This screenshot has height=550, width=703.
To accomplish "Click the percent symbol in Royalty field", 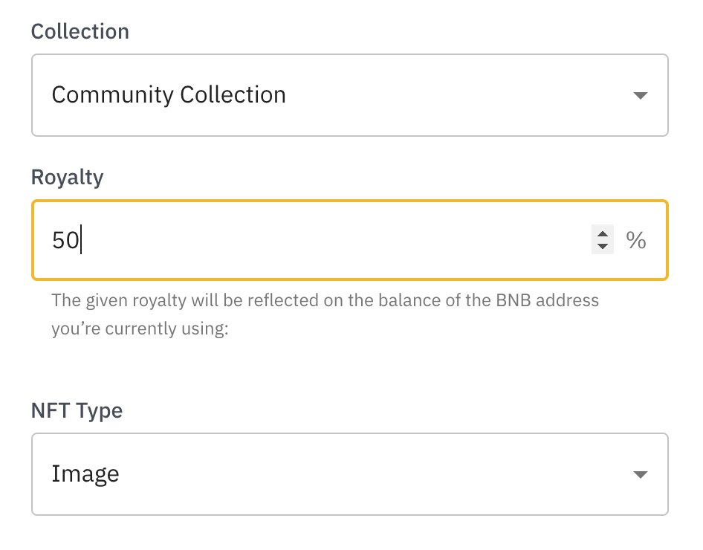I will click(636, 240).
